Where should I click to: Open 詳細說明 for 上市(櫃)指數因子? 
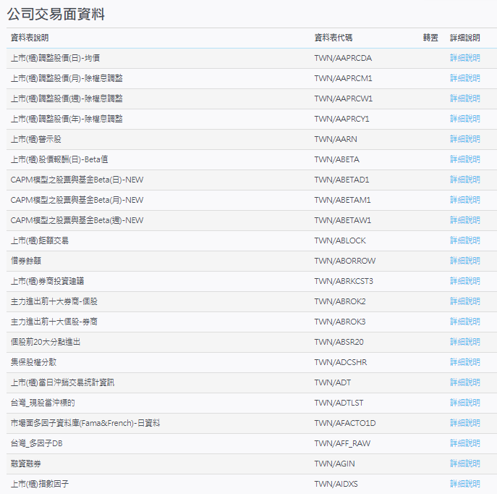[x=464, y=484]
